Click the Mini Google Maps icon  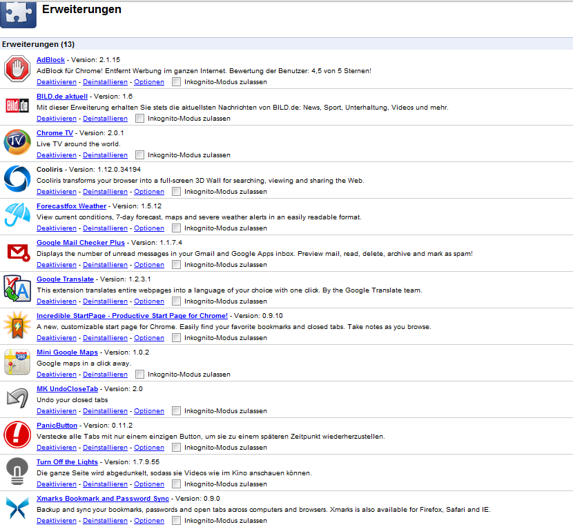click(x=17, y=361)
